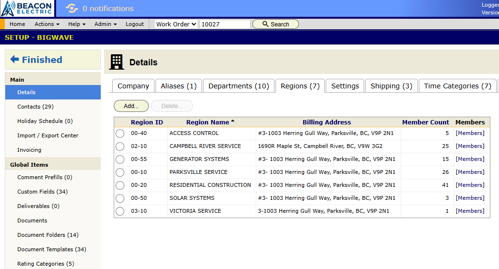Select the GENERATOR SYSTEMS radio button
This screenshot has height=269, width=499.
pos(120,159)
